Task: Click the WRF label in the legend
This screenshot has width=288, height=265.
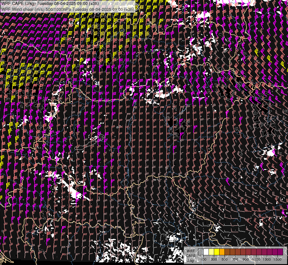Action: pos(191,251)
